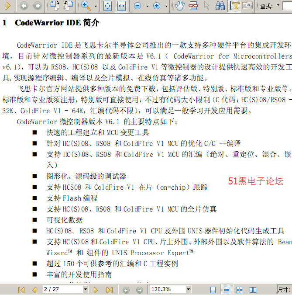Open the page number dropdown arrow
The height and width of the screenshot is (295, 292).
pos(86,289)
